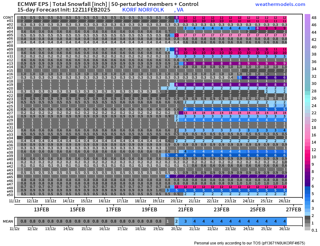Image resolution: width=320 pixels, height=246 pixels.
Task: Select the 10 inch pink legend swatch
Action: click(307, 157)
